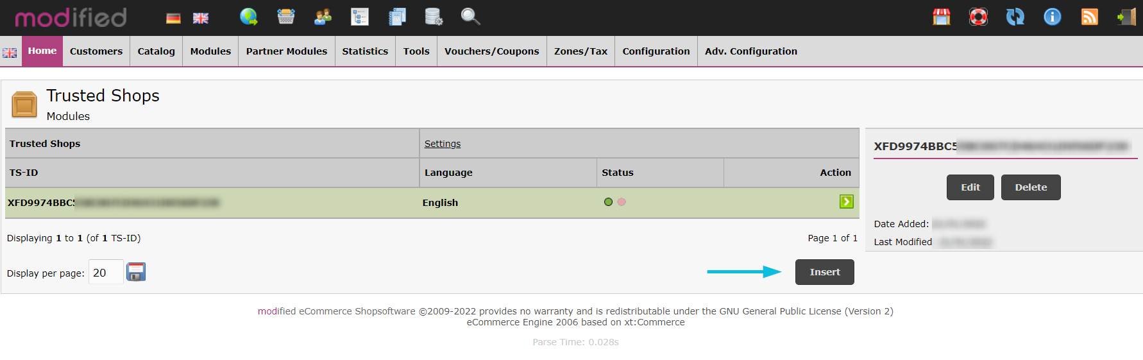
Task: Click the modified logo in the header
Action: 71,17
